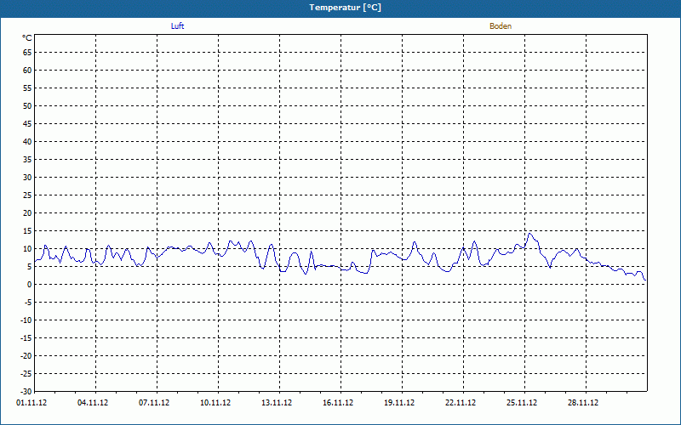Click the 13.11.12 date axis label
The height and width of the screenshot is (425, 681).
277,403
